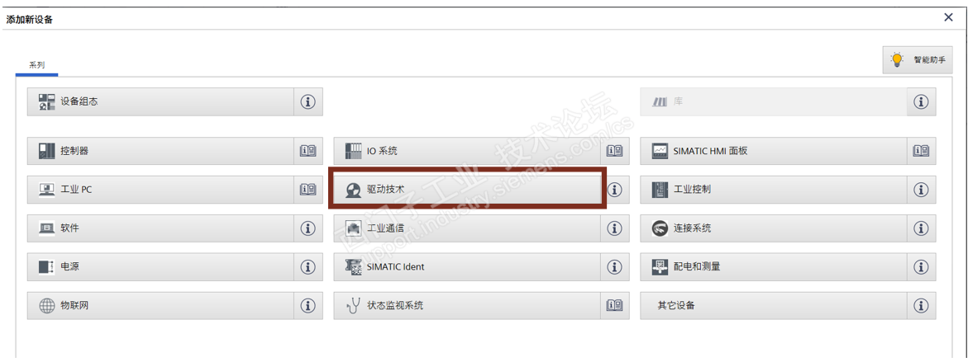Viewport: 968px width, 362px height.
Task: Switch to the 系列 tab
Action: [36, 65]
